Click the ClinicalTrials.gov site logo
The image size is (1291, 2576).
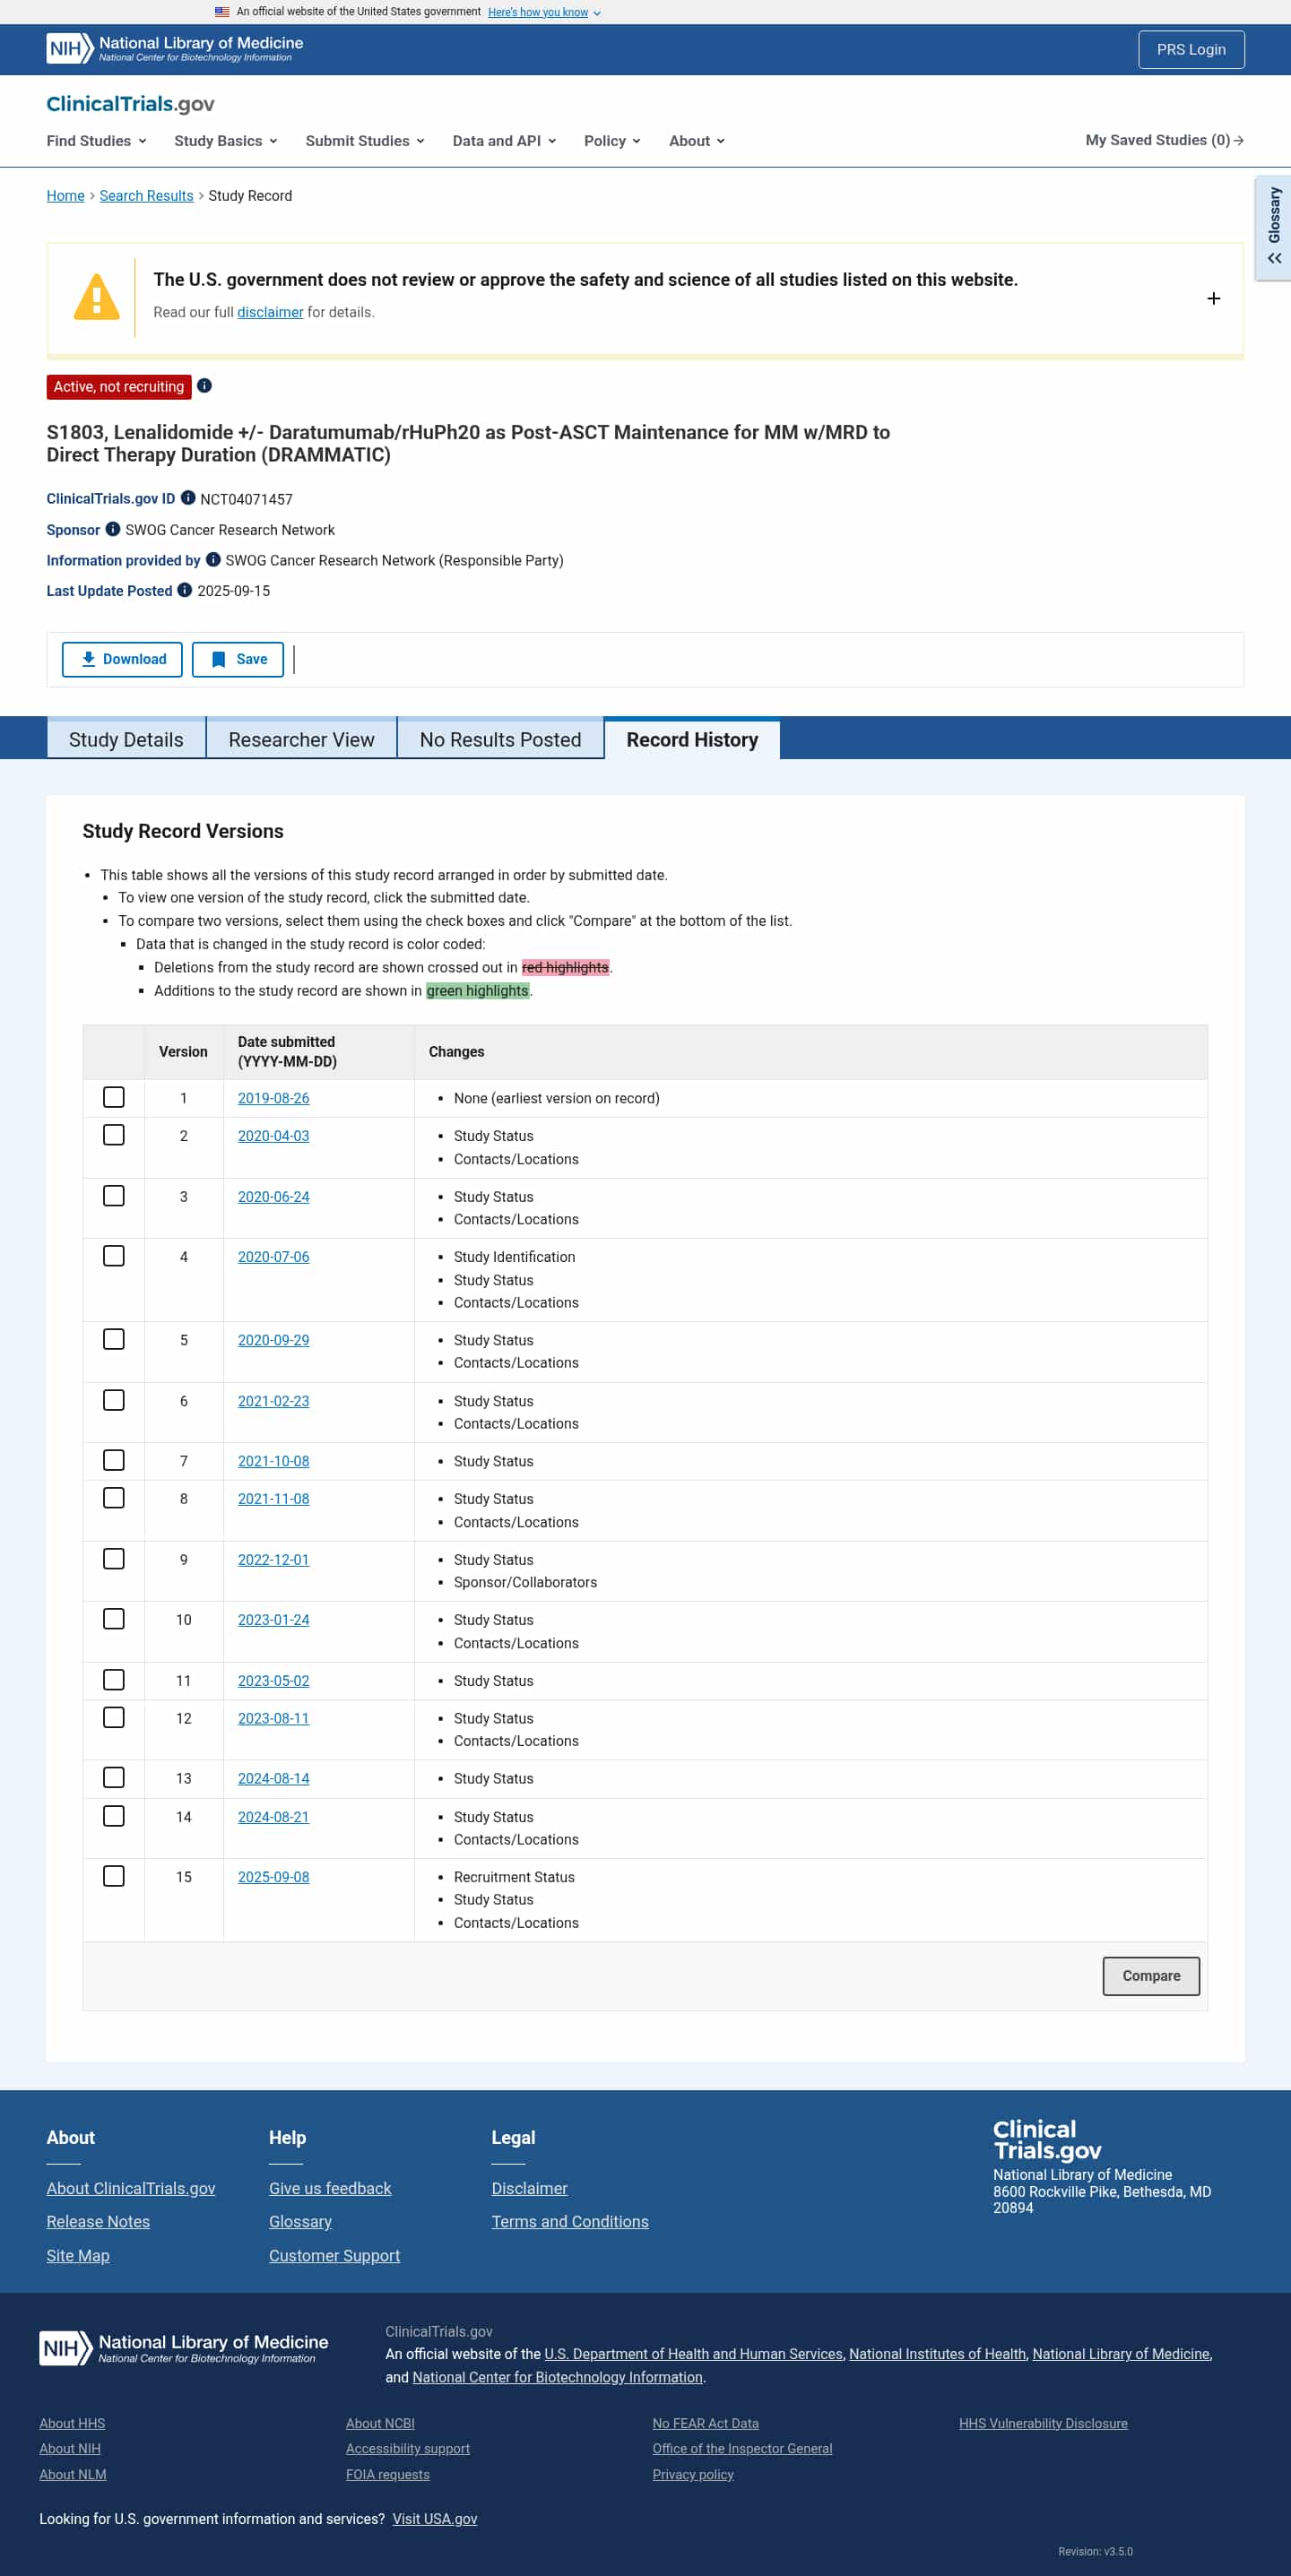[130, 104]
